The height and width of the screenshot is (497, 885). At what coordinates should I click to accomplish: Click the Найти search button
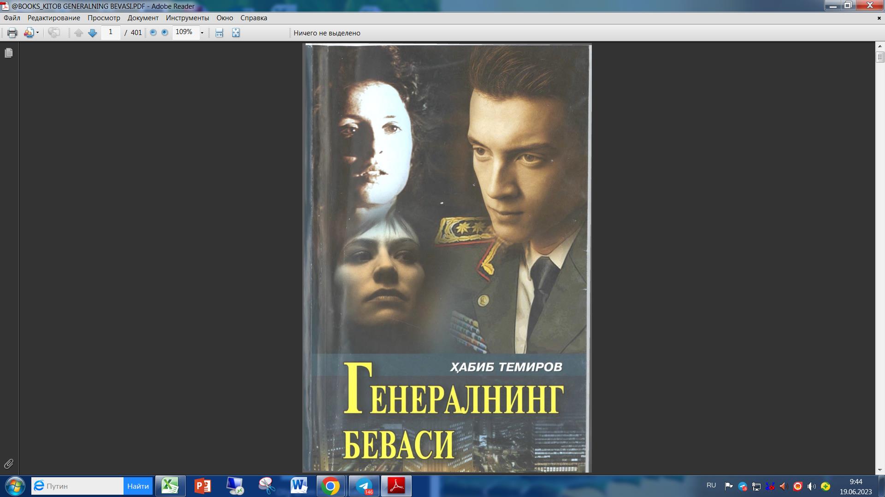(x=138, y=486)
